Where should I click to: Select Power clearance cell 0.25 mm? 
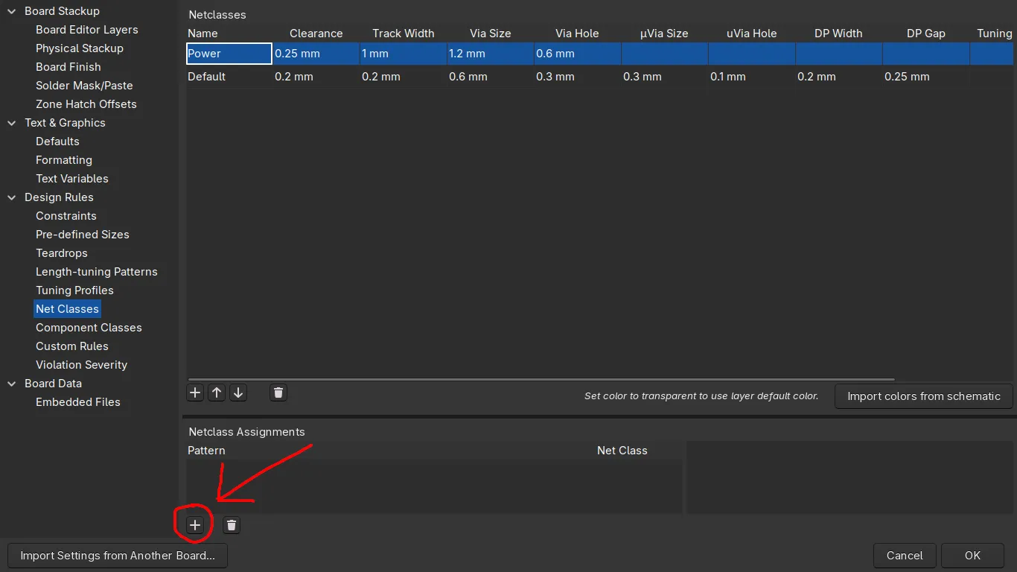tap(316, 54)
